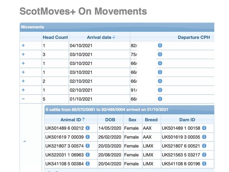Show info for animal UK501619 7 00039
Viewport: 229px width, 172px height.
point(87,137)
